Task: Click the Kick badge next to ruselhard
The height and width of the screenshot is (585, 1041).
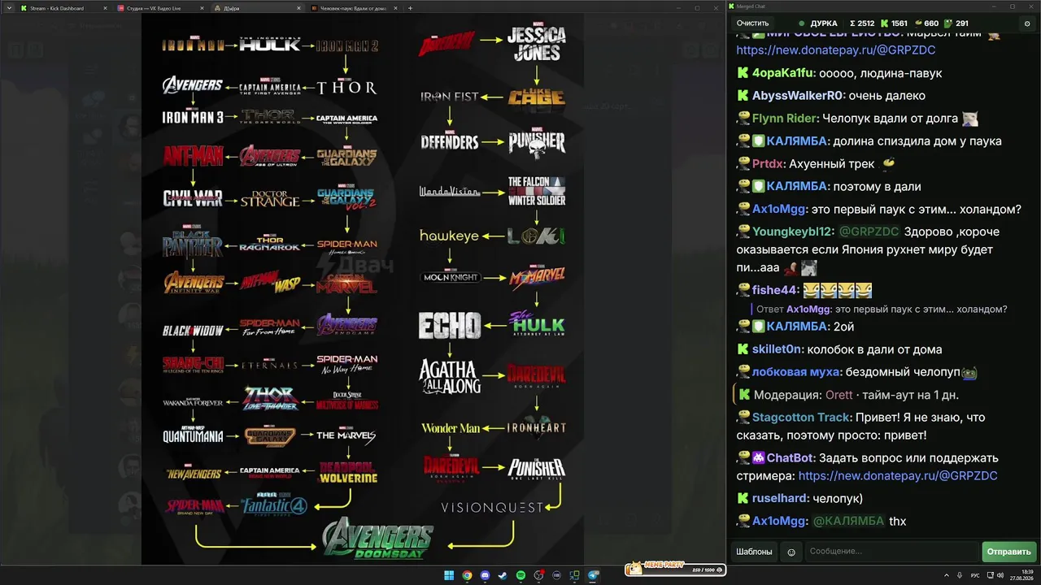Action: pos(743,498)
